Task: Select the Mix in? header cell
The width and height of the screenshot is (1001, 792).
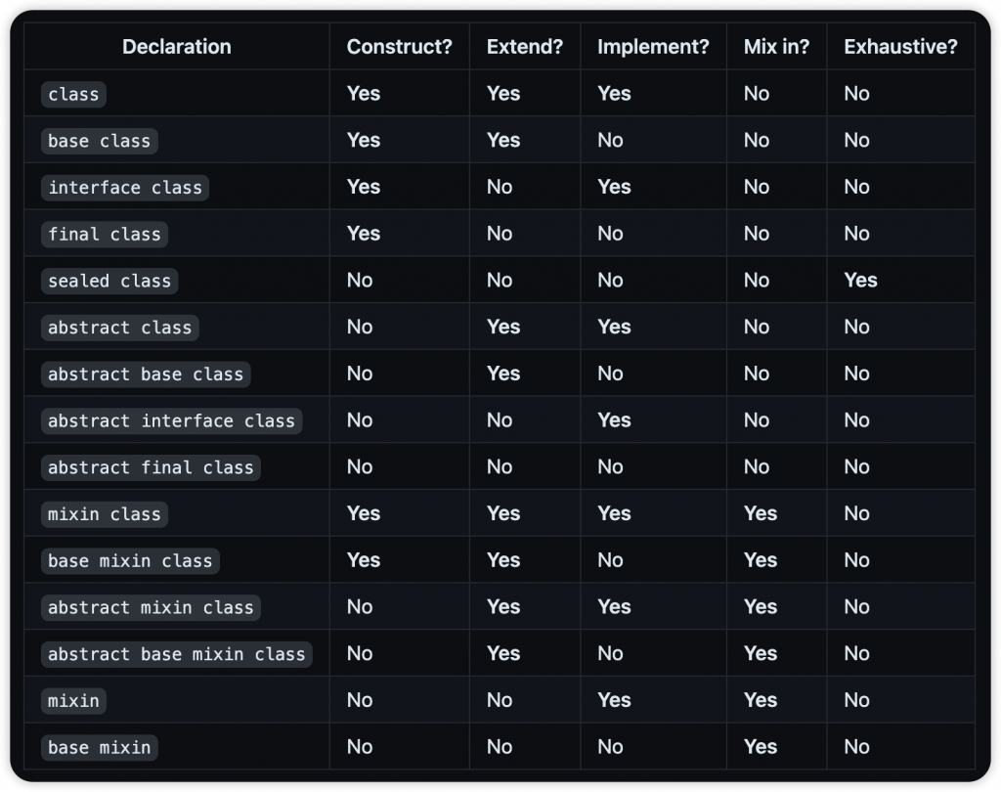Action: (776, 47)
